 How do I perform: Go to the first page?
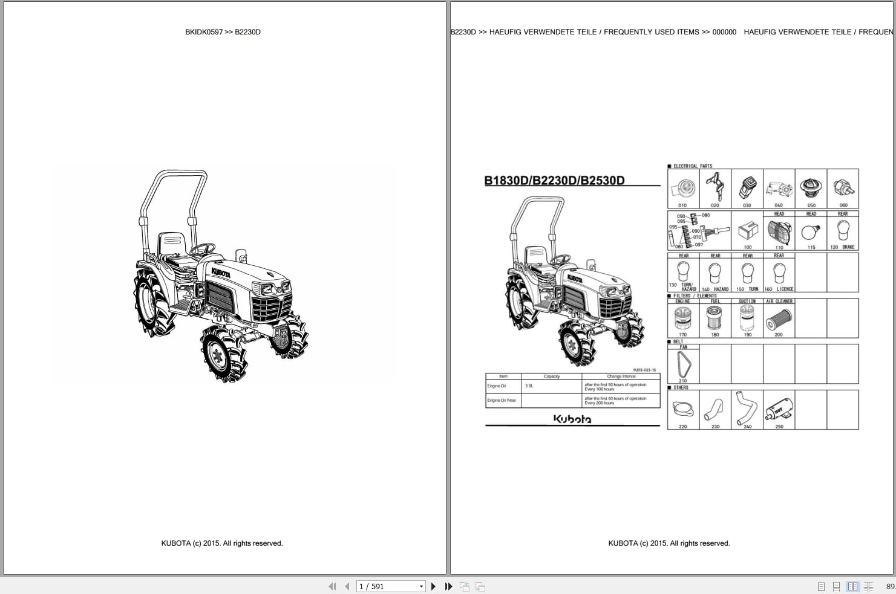click(332, 586)
